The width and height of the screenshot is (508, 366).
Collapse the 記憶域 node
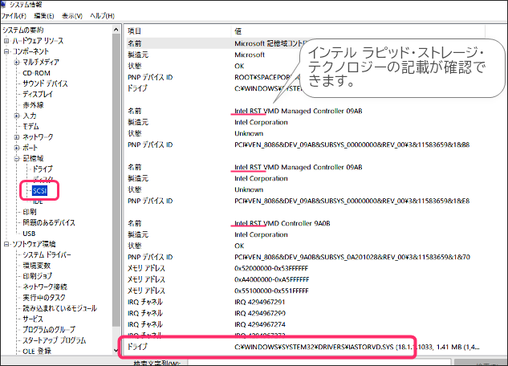(17, 158)
